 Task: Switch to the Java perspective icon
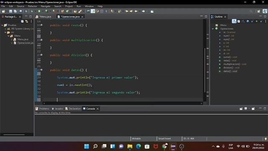[265, 11]
